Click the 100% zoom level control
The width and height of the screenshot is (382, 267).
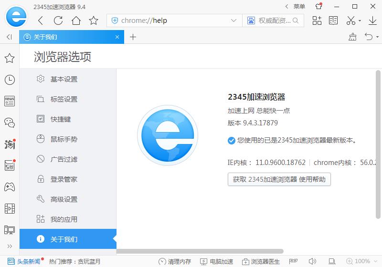coord(362,261)
